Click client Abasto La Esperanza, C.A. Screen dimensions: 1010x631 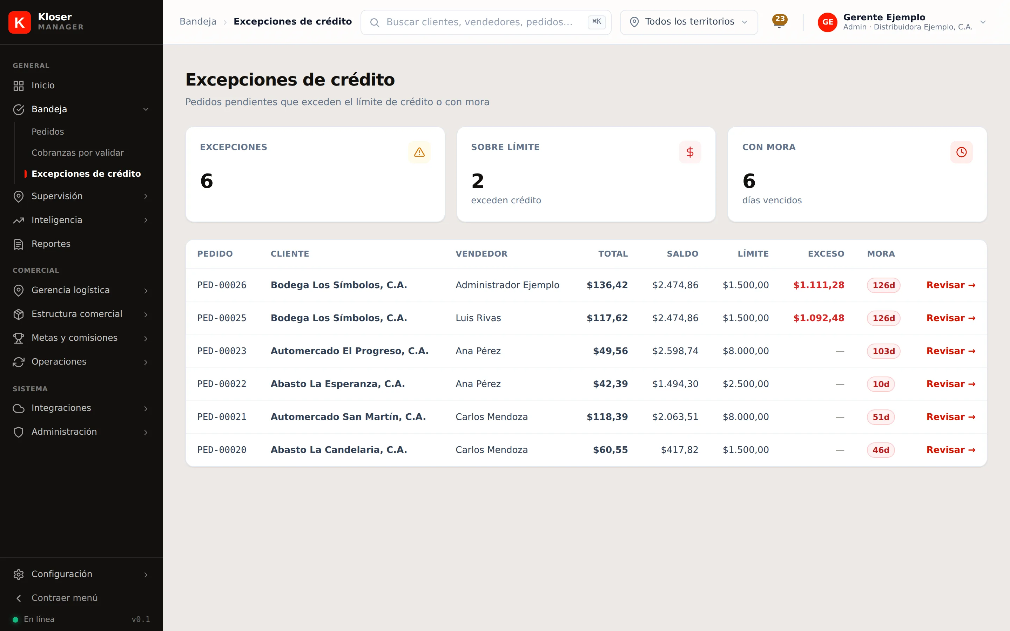coord(338,384)
